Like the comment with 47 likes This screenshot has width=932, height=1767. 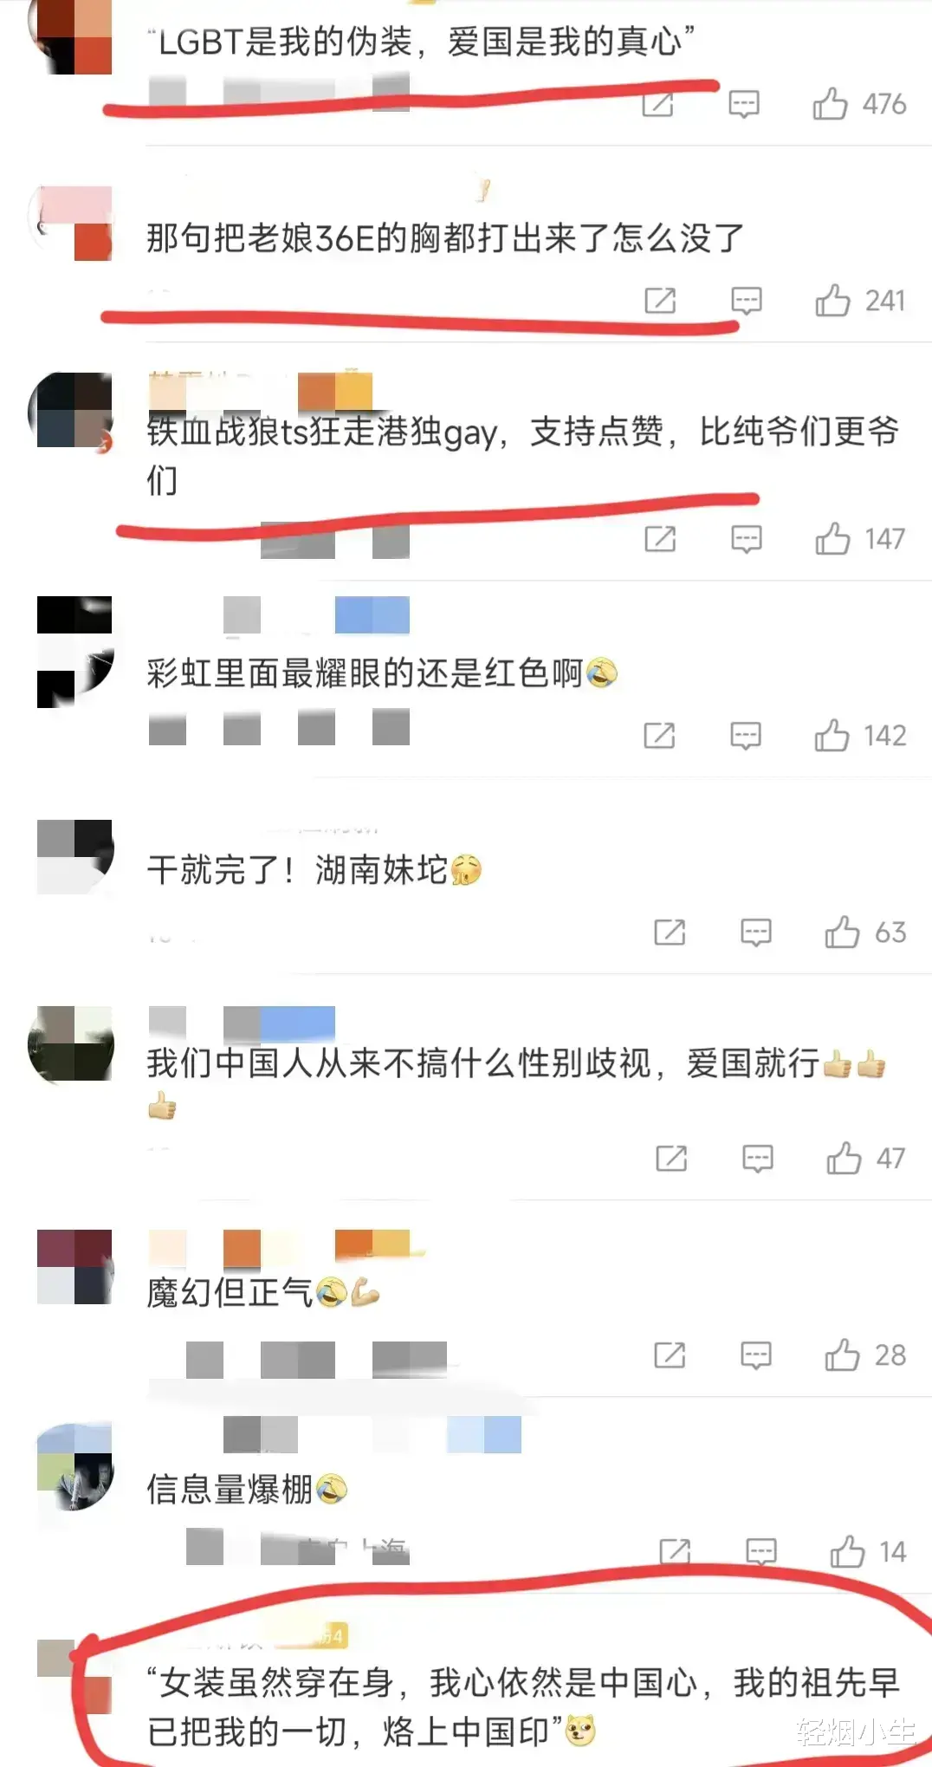(844, 1158)
